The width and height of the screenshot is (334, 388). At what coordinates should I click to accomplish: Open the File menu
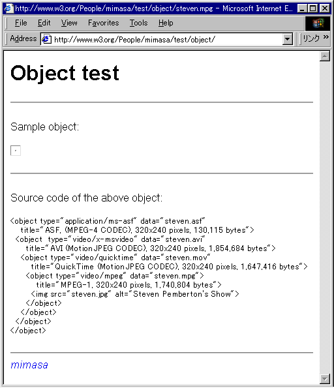[21, 23]
